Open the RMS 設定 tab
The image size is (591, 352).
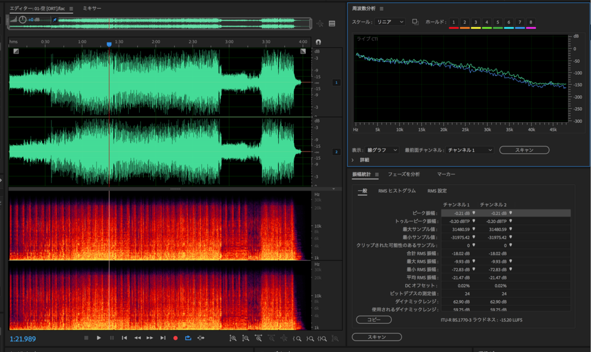[x=437, y=191]
